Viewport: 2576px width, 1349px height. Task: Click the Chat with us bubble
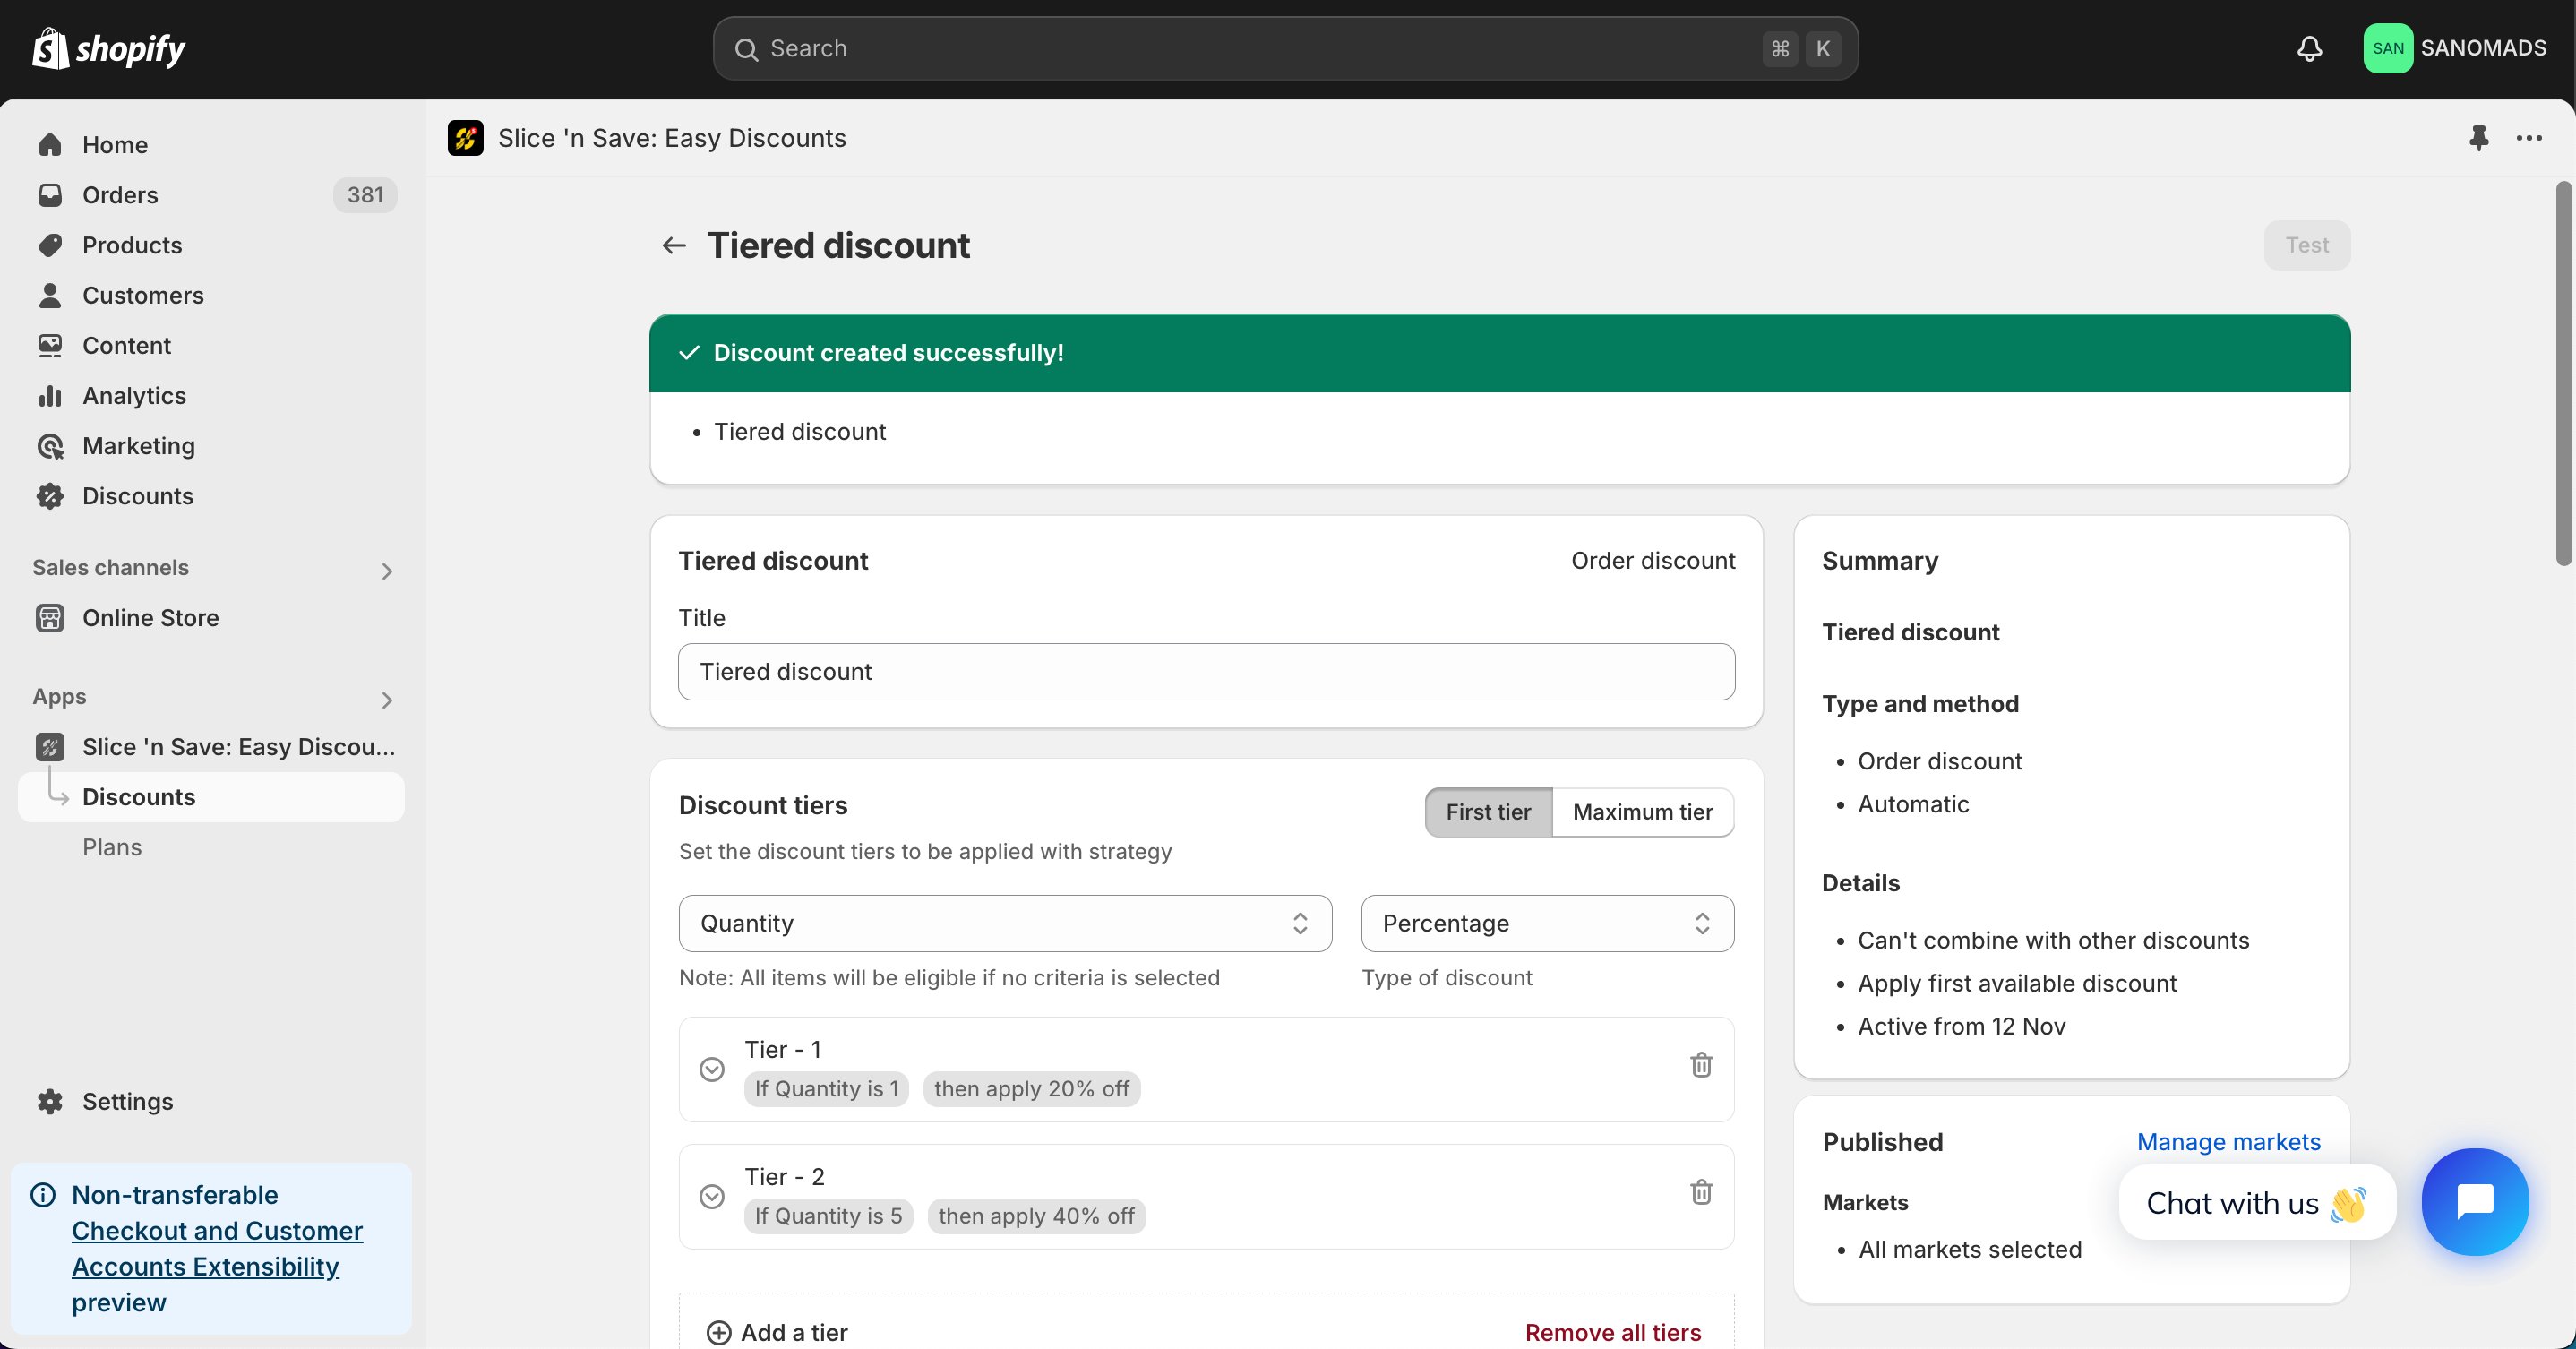[x=2257, y=1203]
